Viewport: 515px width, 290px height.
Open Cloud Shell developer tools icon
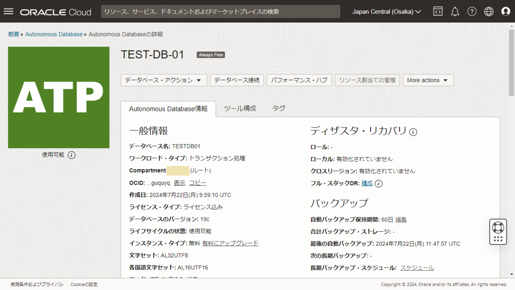pos(438,12)
